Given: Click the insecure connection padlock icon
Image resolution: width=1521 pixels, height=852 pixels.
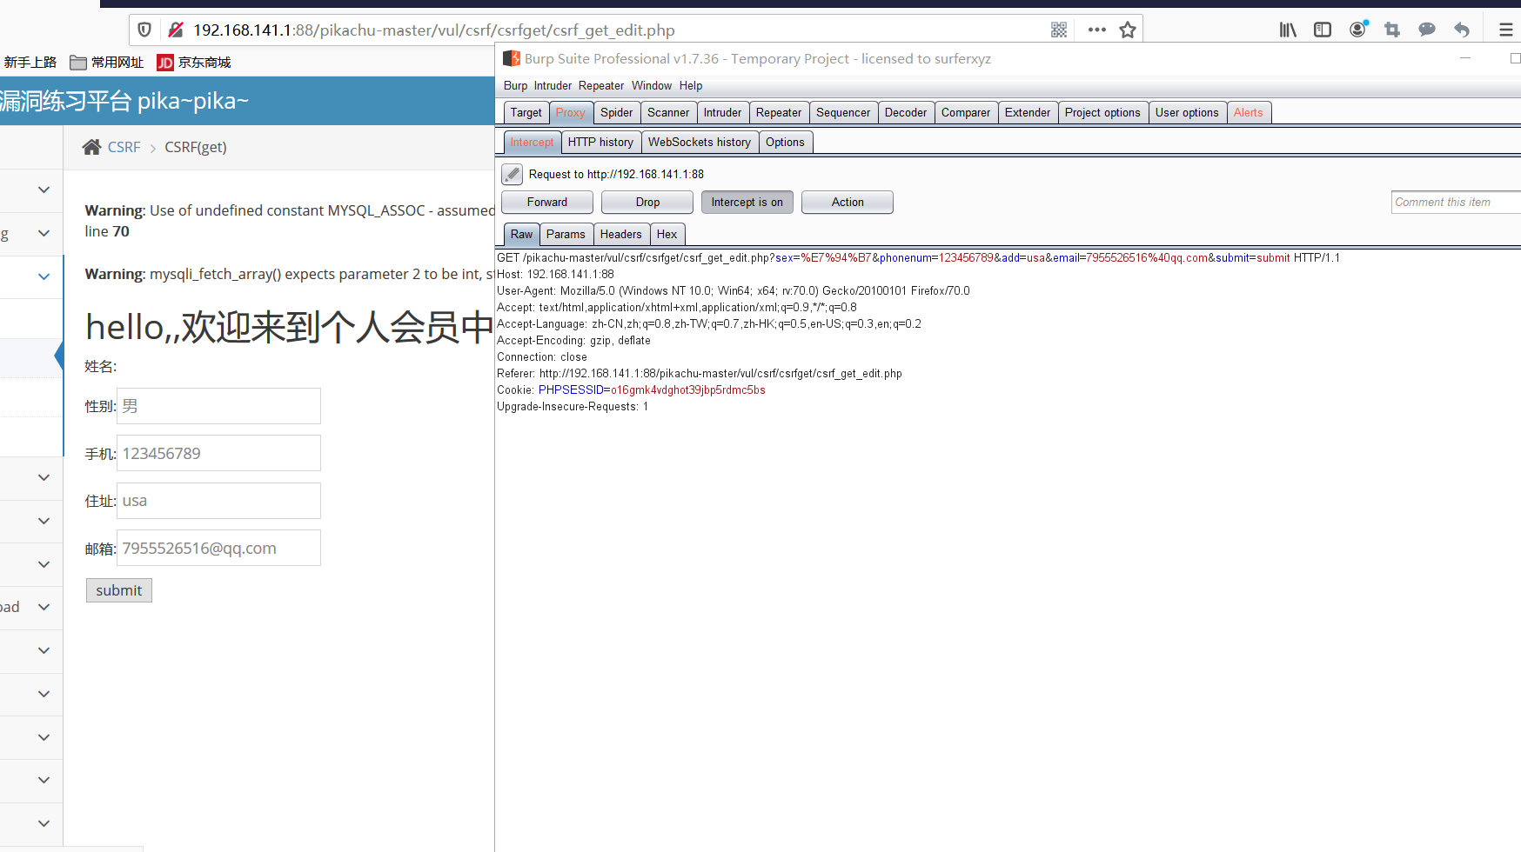Looking at the screenshot, I should [176, 30].
